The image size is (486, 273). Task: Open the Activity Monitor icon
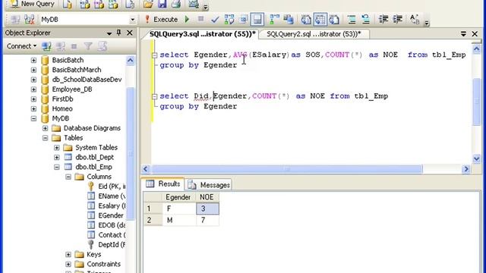point(194,4)
